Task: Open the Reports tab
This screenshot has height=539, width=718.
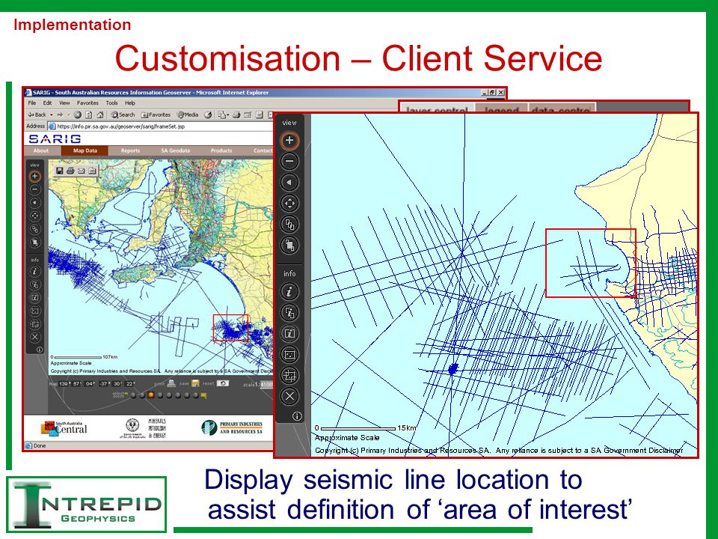Action: [130, 150]
